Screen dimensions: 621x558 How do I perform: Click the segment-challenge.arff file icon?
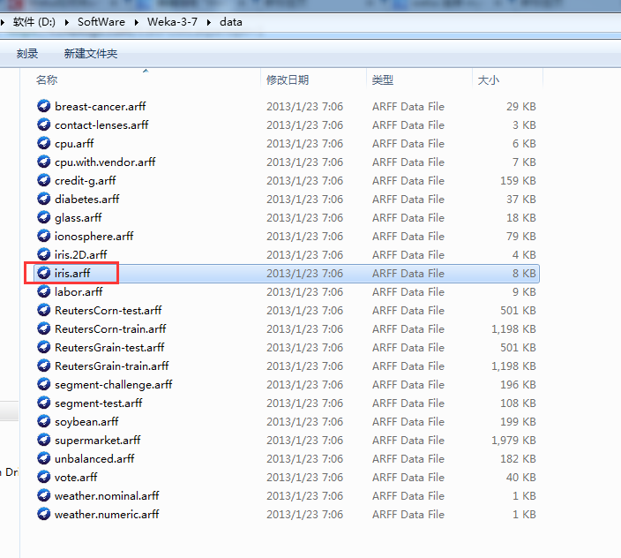click(x=43, y=384)
